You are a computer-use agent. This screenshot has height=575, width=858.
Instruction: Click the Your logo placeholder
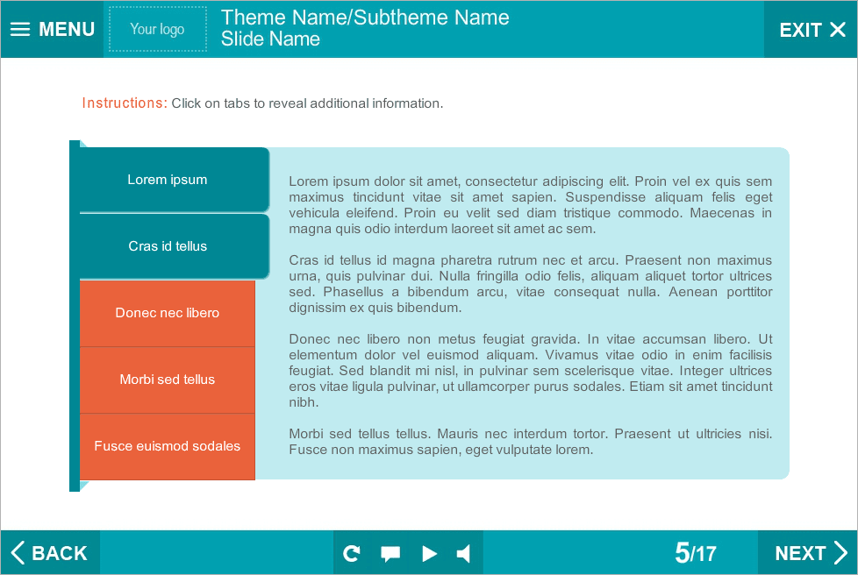[x=158, y=29]
